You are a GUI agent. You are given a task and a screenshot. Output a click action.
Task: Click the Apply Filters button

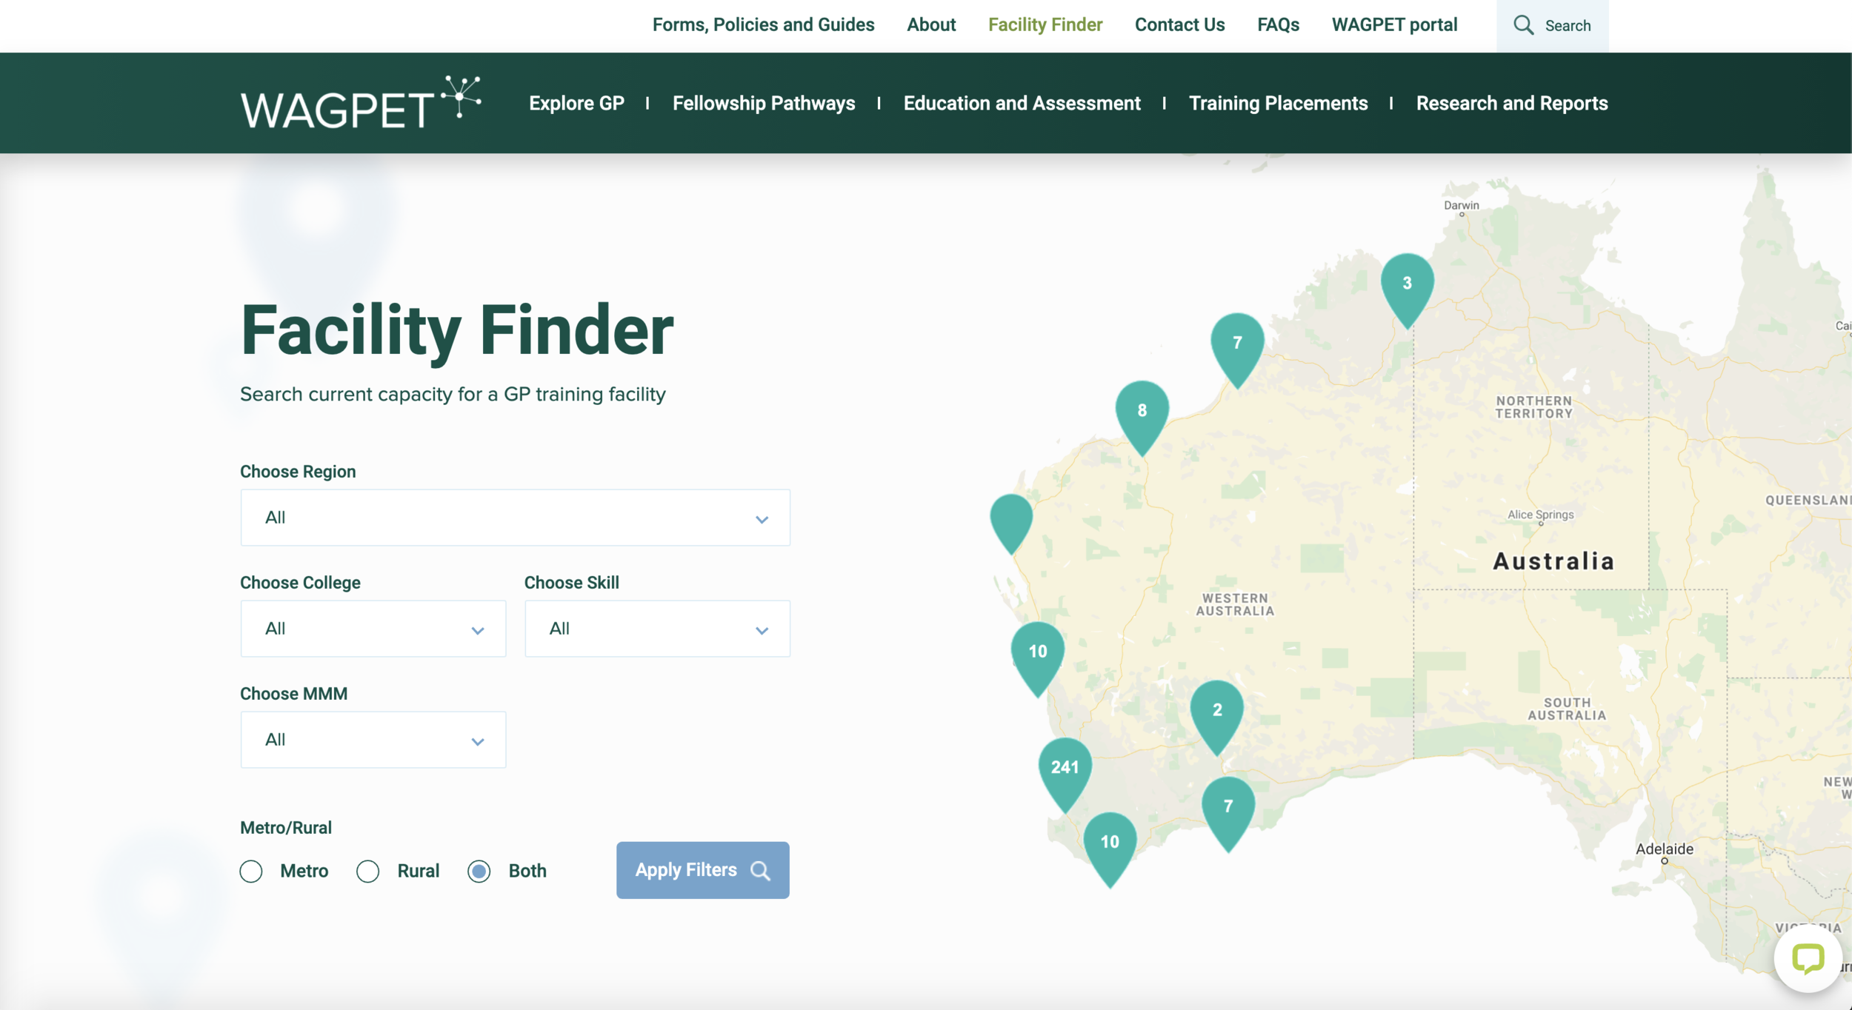pos(702,870)
